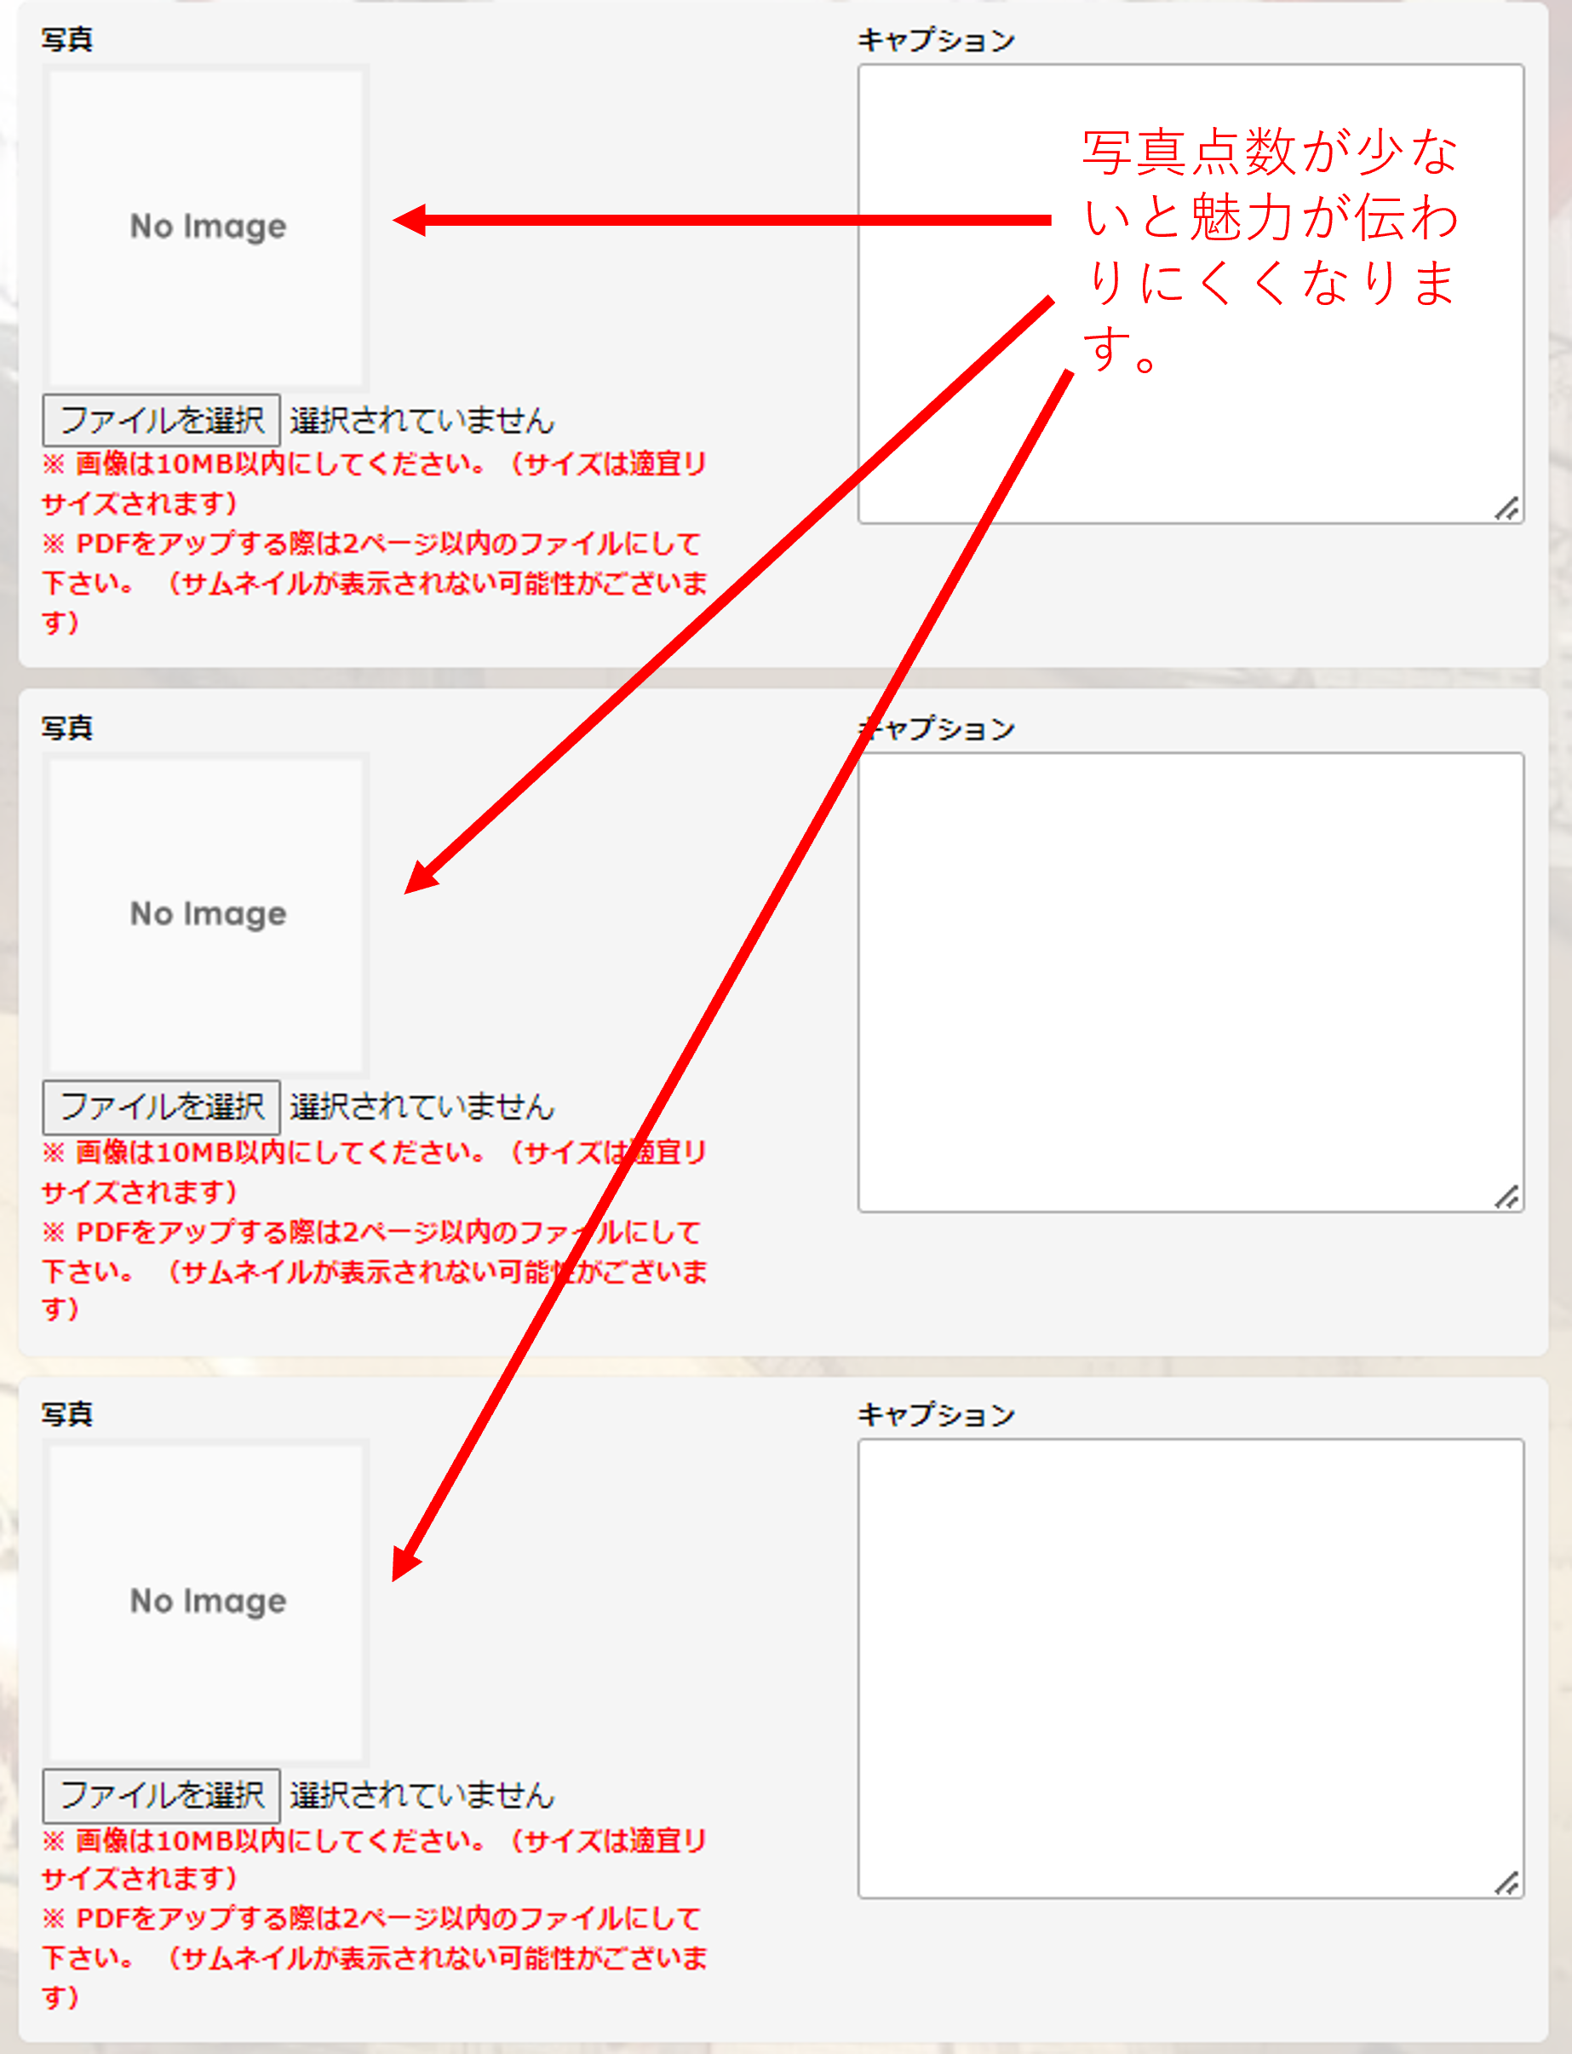The height and width of the screenshot is (2054, 1572).
Task: Click the resize handle of the top caption box
Action: (x=1506, y=509)
